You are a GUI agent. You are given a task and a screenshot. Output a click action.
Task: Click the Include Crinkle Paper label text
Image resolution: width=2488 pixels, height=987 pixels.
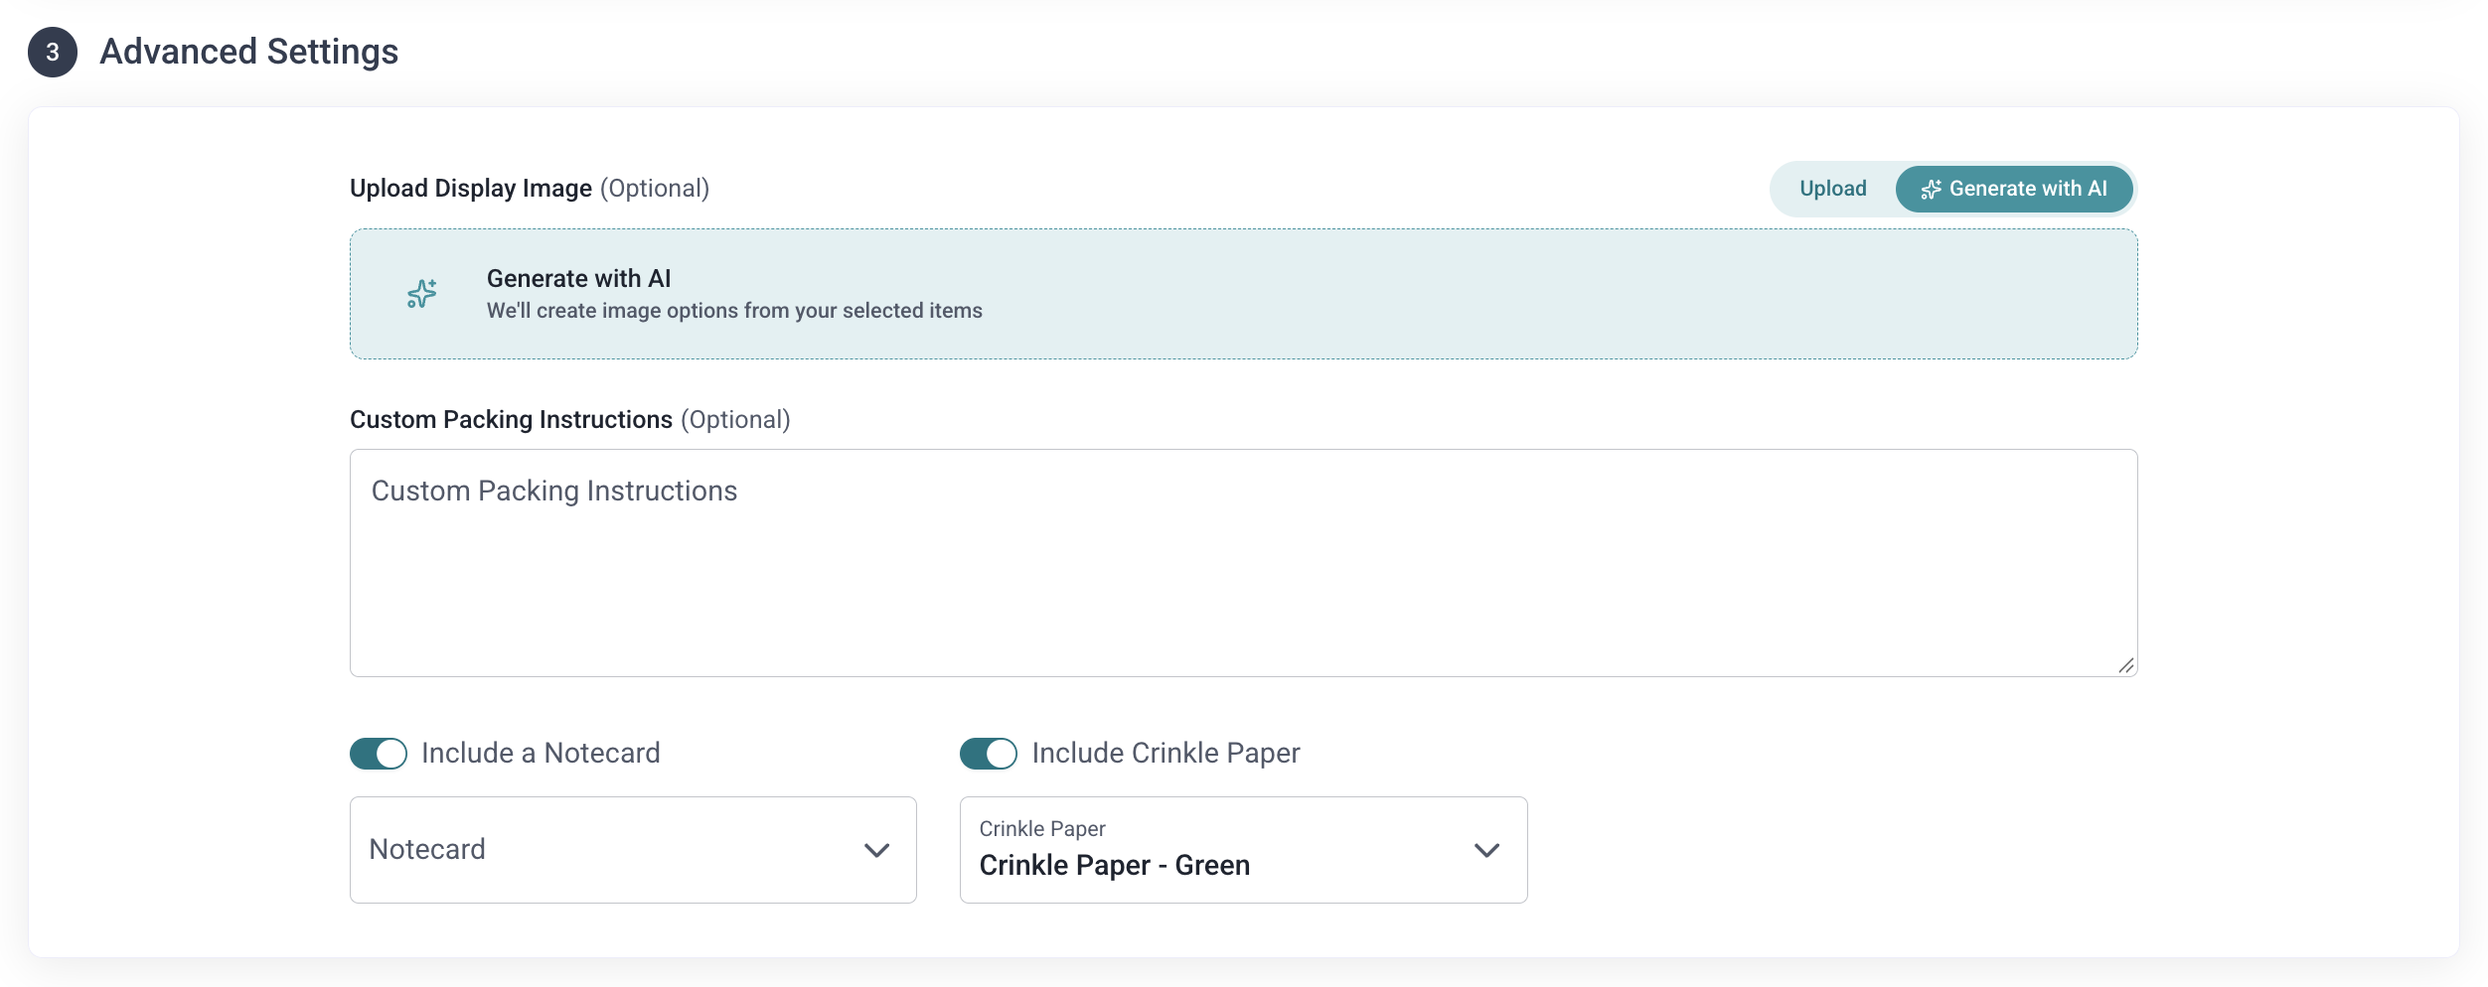(x=1166, y=754)
